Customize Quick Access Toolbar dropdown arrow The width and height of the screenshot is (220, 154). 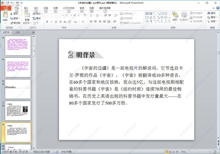pos(22,3)
